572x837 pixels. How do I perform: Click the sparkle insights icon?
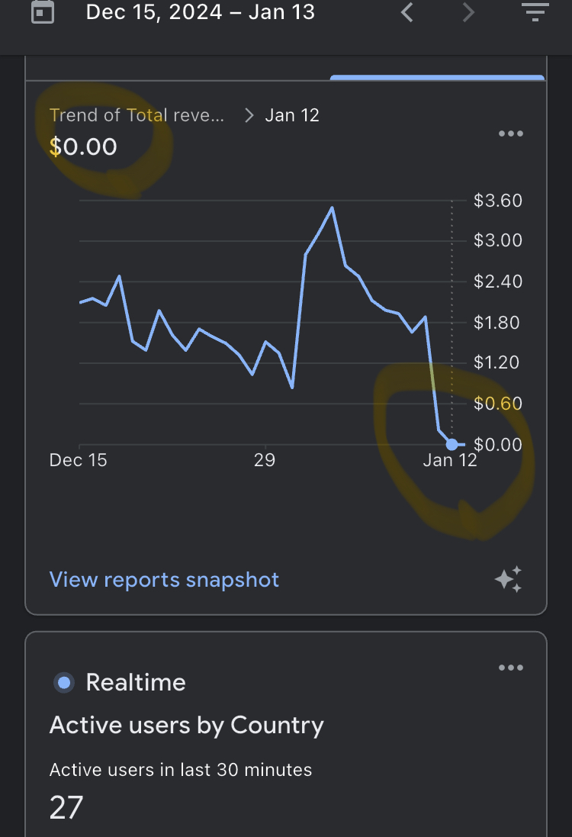point(508,579)
